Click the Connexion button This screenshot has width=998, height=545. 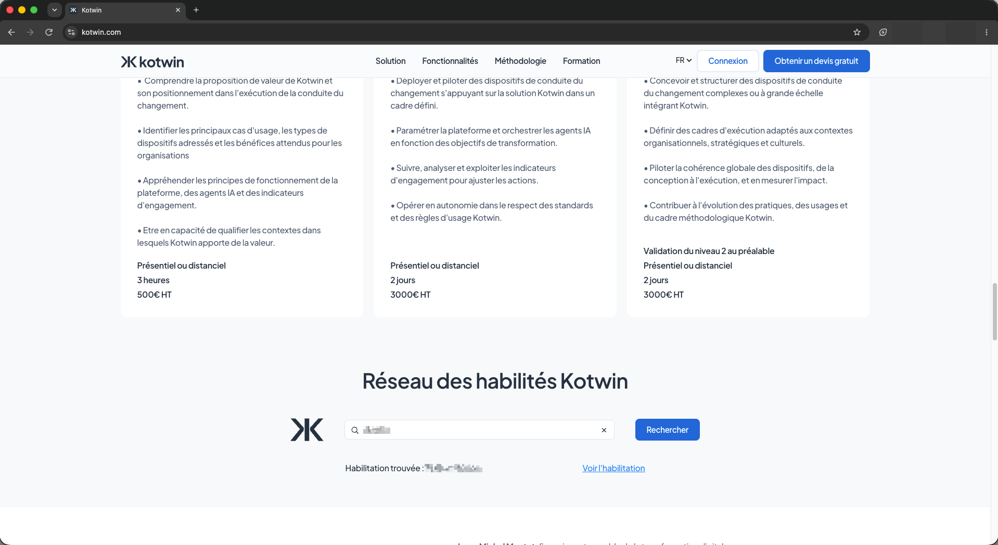point(727,61)
